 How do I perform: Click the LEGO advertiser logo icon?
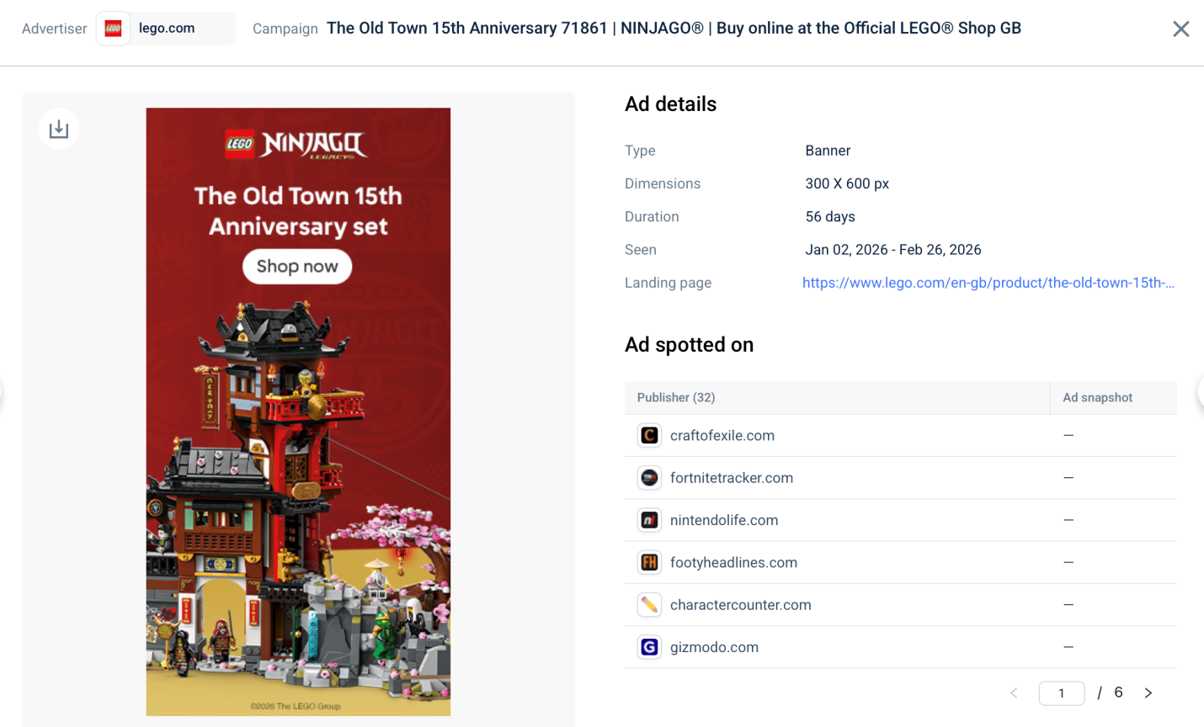[113, 29]
